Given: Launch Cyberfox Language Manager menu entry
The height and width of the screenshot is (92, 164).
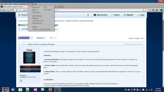Looking at the screenshot, I should [x=41, y=29].
